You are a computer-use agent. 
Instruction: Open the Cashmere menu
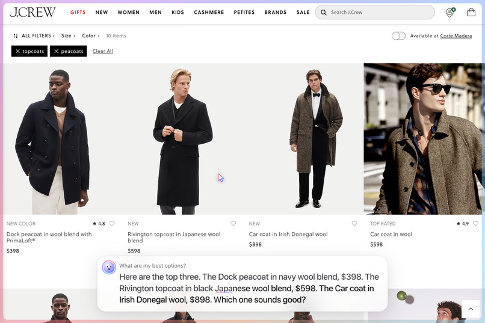point(209,13)
